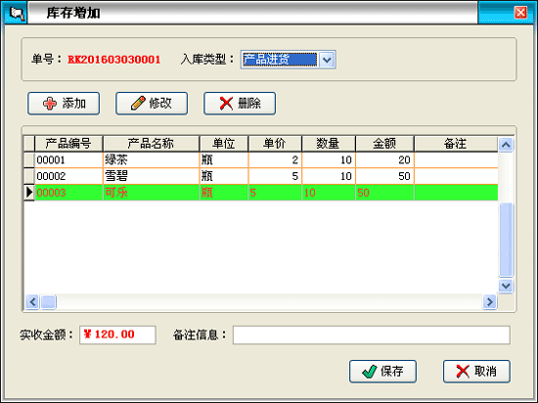Expand the 入库类型 dropdown arrow
538x403 pixels.
tap(327, 60)
